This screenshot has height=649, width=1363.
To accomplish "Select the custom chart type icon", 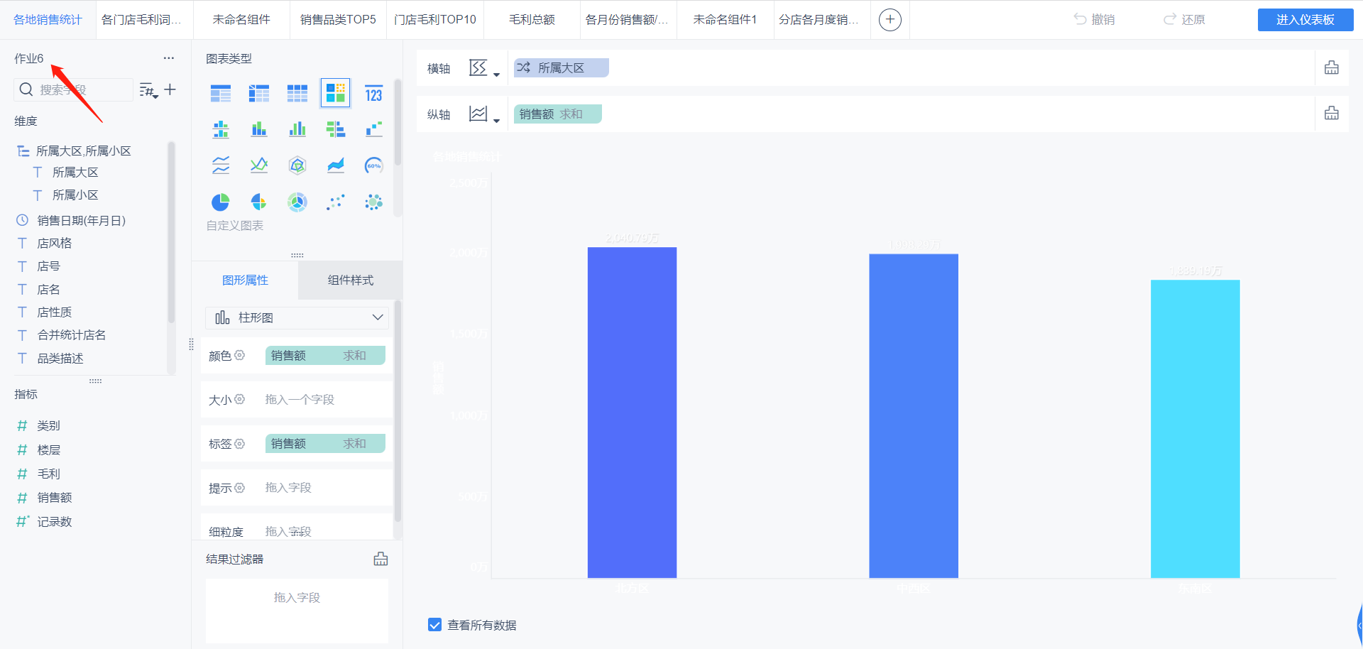I will coord(336,93).
